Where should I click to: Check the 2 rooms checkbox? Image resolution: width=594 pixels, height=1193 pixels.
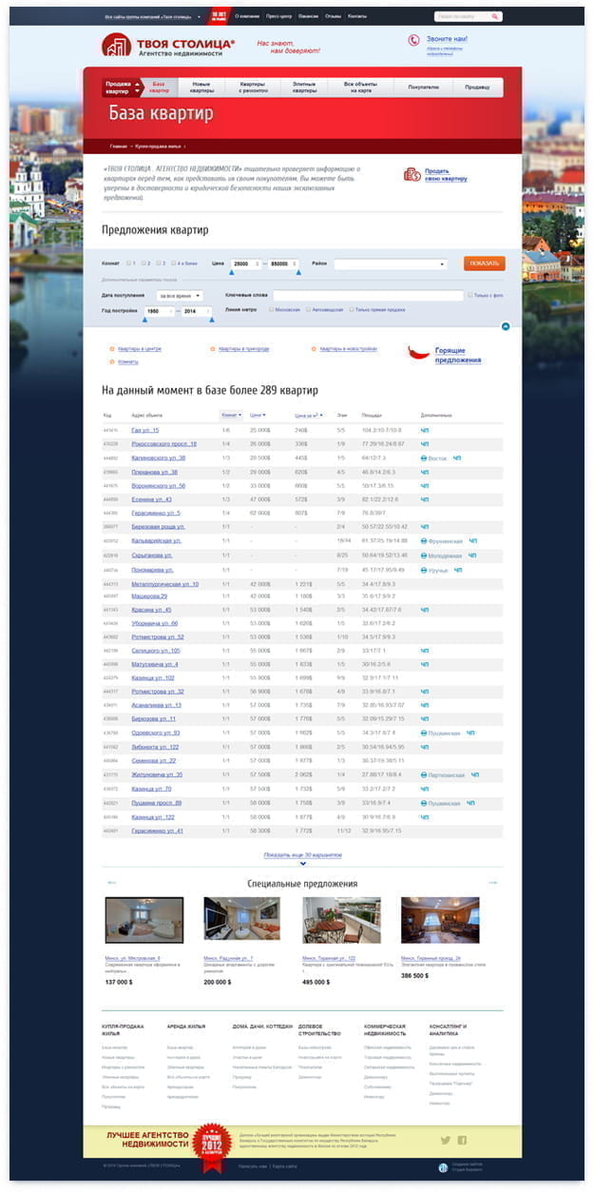click(x=144, y=263)
